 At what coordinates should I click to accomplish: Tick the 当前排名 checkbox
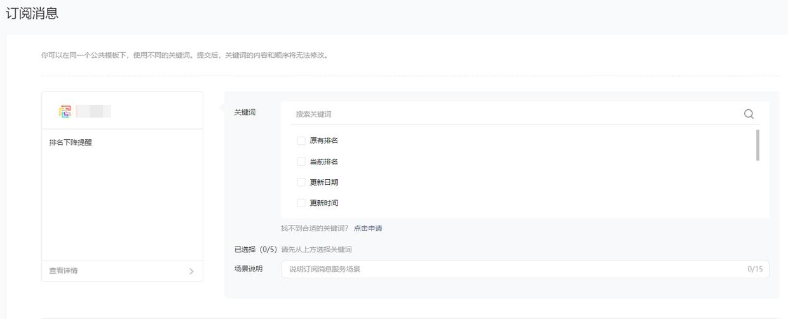coord(301,161)
